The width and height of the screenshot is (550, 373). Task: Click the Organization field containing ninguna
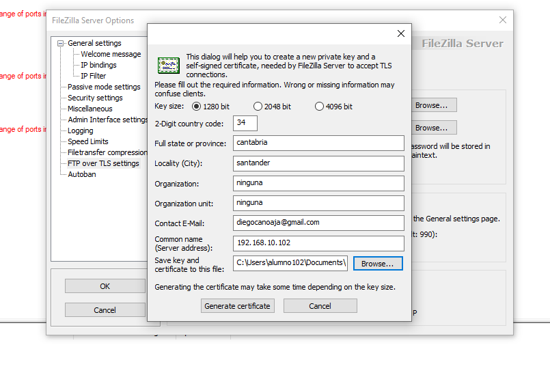coord(318,183)
